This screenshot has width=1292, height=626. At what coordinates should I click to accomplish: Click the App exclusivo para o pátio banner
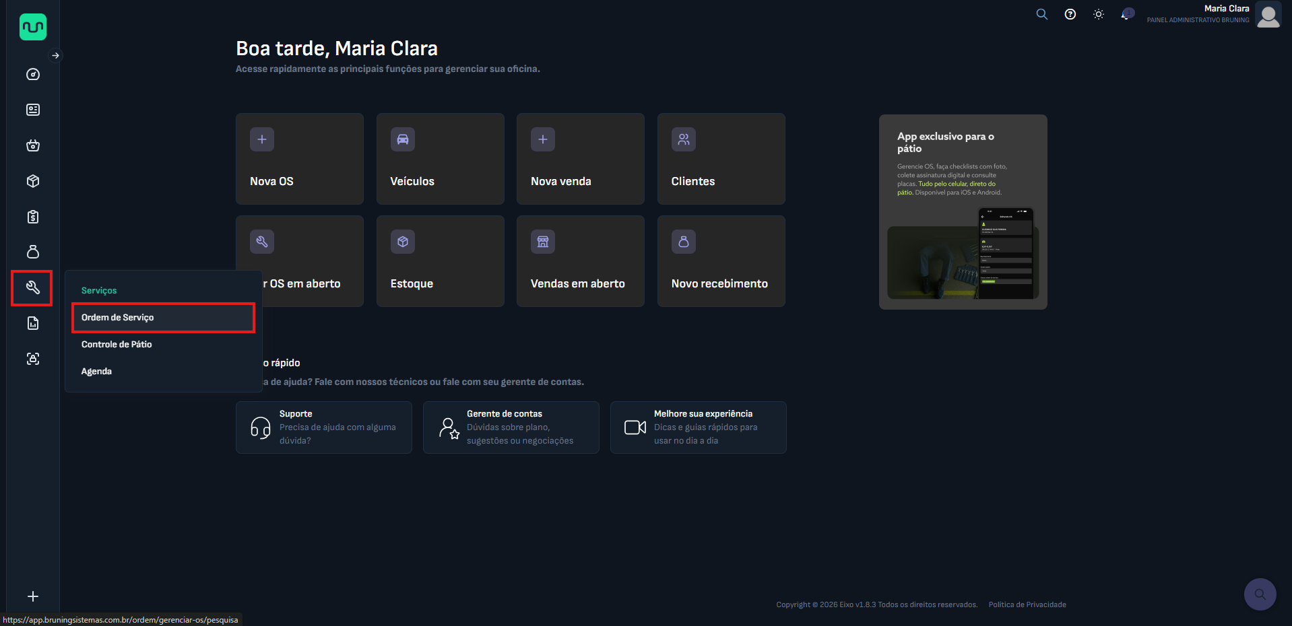963,212
